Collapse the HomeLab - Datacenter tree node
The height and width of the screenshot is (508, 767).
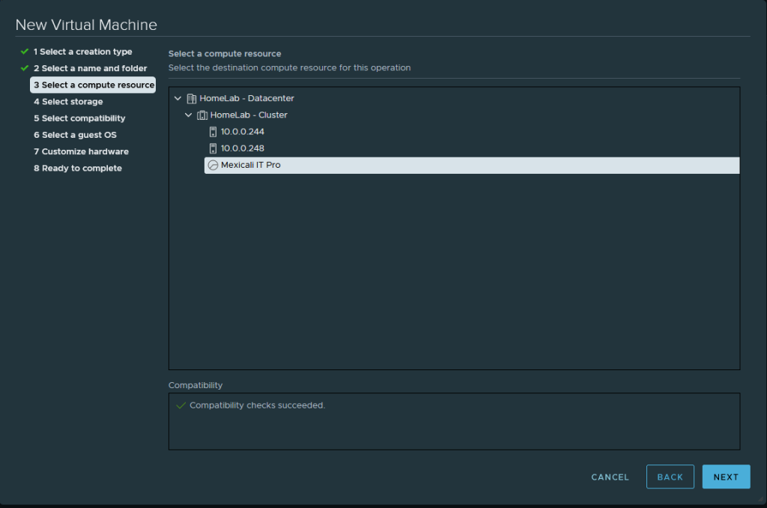[178, 98]
